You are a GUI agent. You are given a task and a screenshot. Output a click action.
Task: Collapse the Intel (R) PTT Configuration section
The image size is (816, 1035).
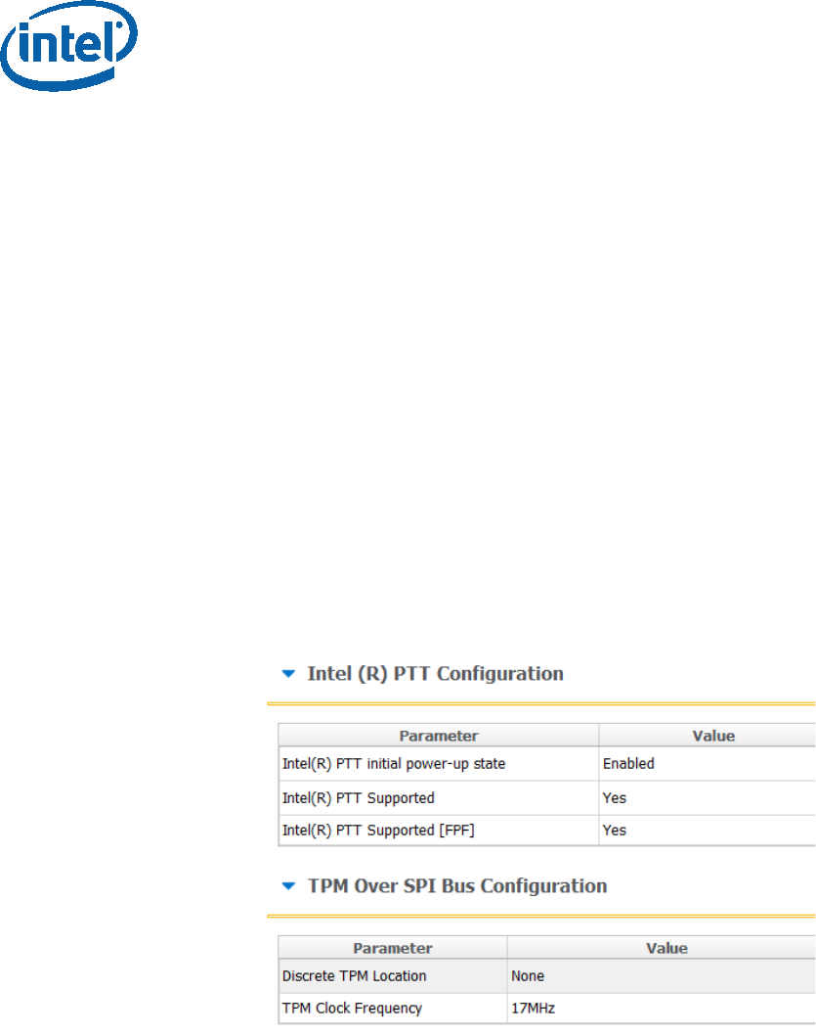288,674
